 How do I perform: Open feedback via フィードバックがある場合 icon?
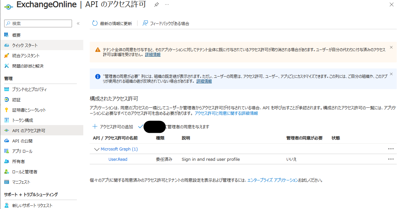coord(145,23)
